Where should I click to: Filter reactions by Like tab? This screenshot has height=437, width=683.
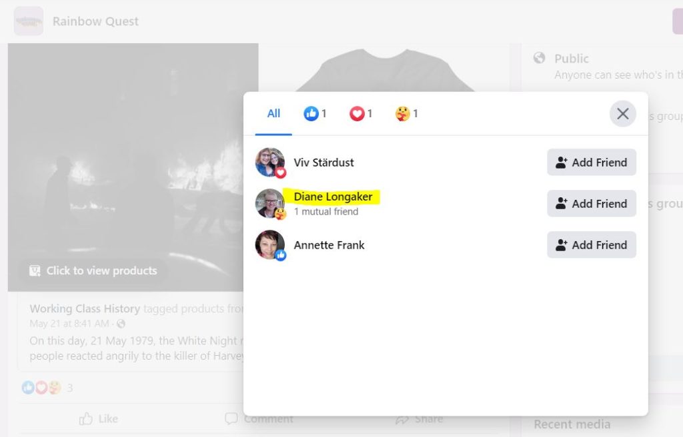315,114
